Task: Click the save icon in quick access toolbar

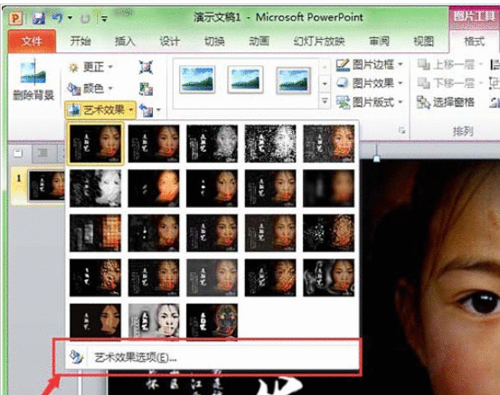Action: pyautogui.click(x=39, y=18)
